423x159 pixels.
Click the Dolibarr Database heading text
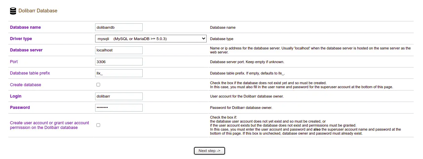[38, 11]
